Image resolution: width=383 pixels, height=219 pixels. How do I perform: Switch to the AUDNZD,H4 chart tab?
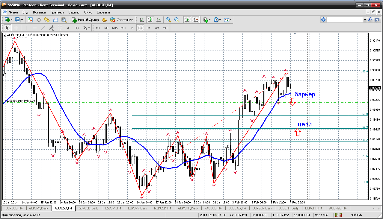tap(338, 208)
